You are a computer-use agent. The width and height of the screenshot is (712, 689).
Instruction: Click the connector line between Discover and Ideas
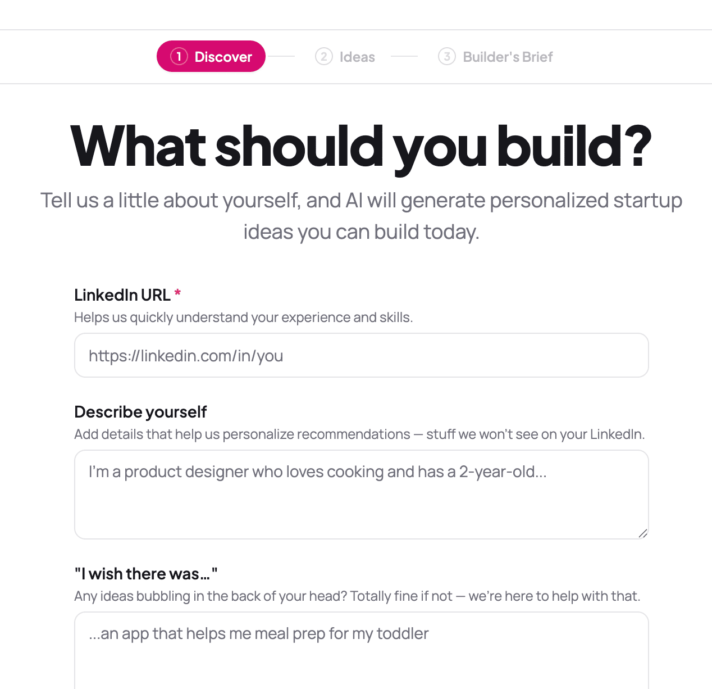tap(281, 57)
